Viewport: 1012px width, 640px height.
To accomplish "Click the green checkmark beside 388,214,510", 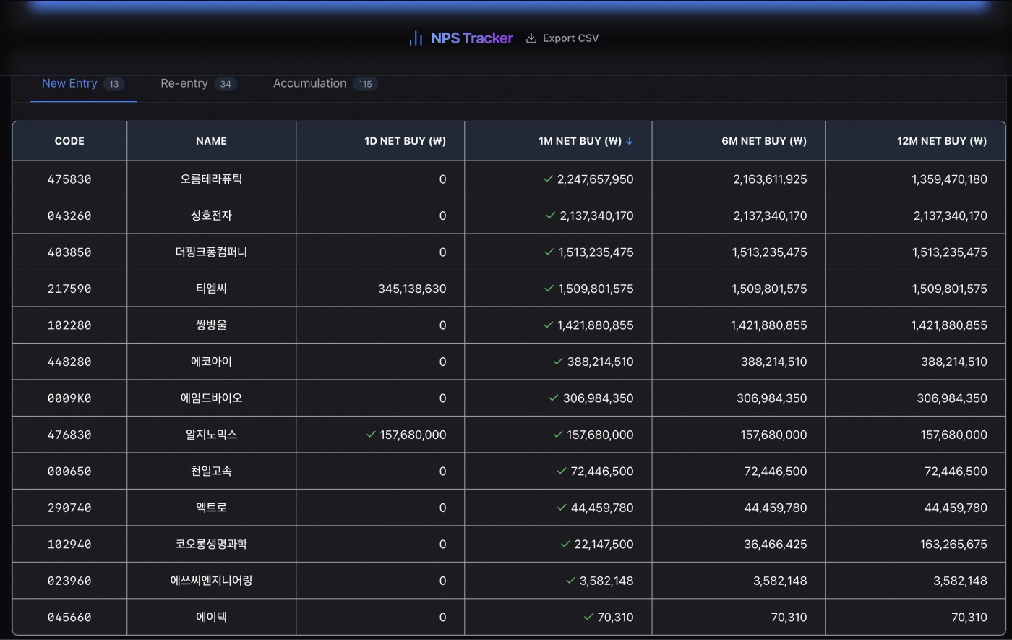I will pos(558,361).
